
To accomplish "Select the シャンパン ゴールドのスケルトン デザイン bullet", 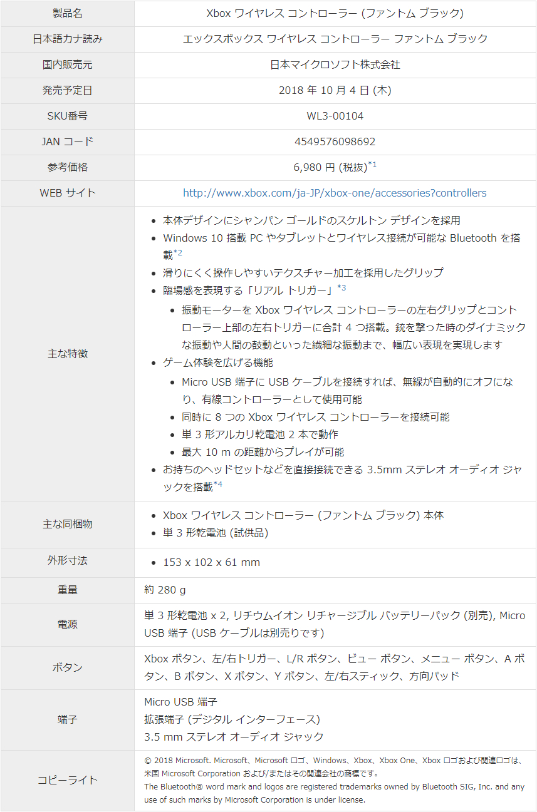I will (311, 220).
